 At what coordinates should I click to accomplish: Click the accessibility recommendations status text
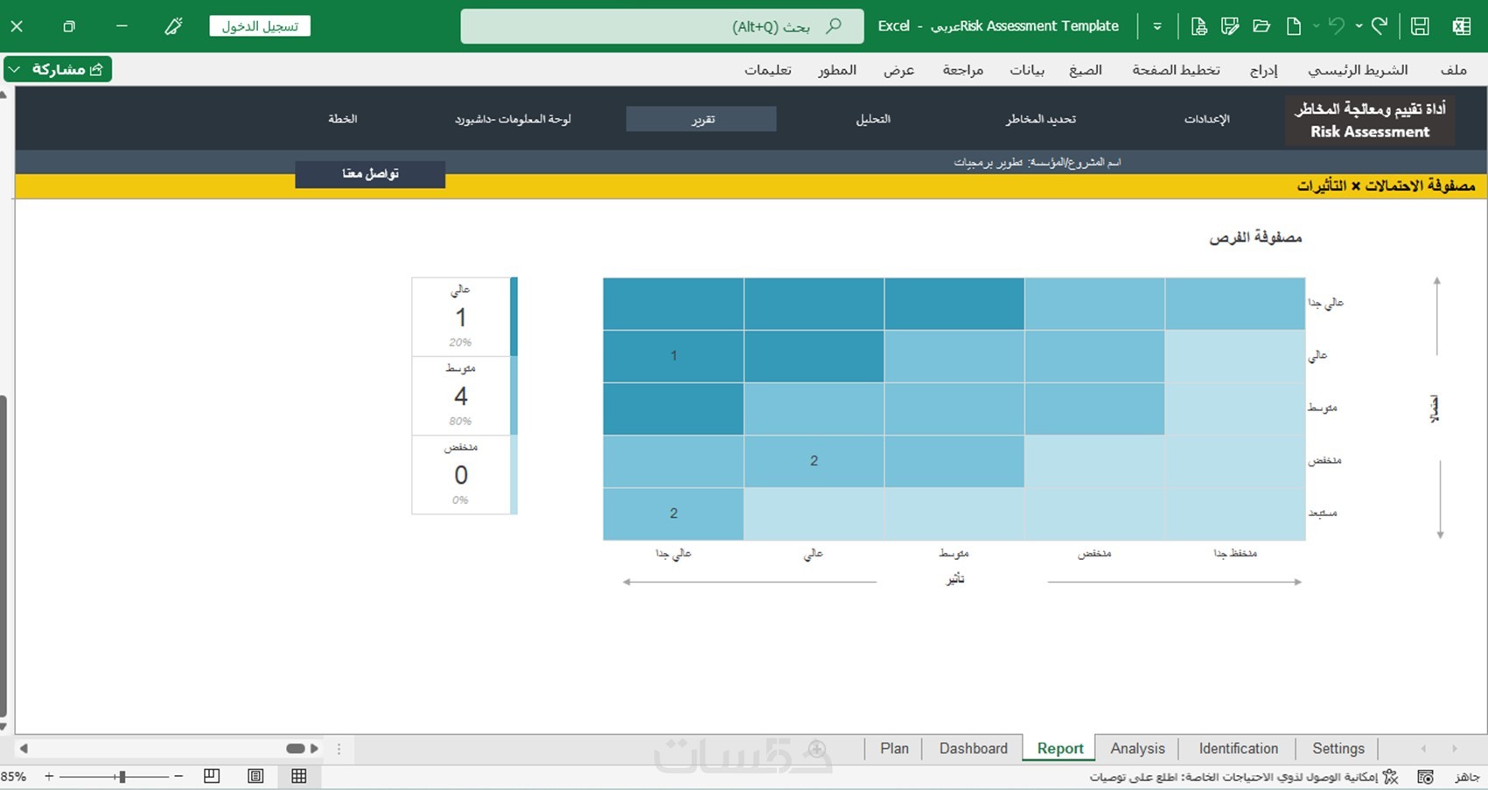point(1233,777)
